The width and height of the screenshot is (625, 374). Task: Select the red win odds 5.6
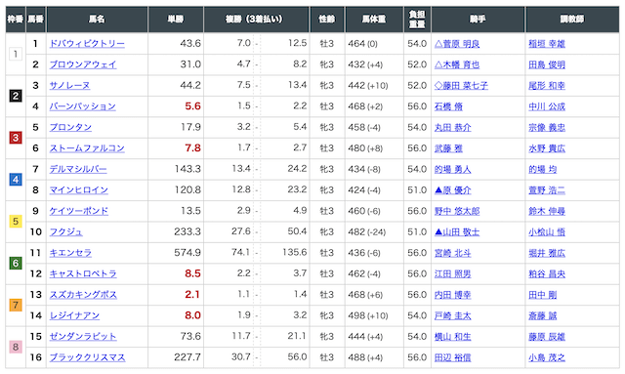[x=192, y=106]
